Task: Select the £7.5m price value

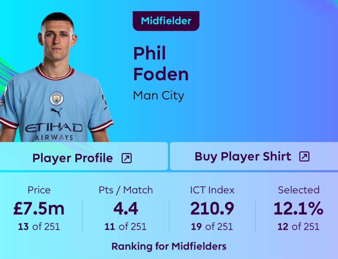Action: point(39,209)
